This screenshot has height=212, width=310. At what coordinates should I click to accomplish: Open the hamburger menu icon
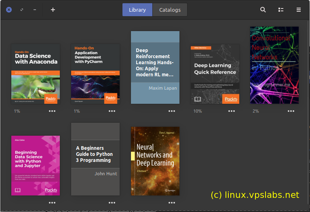point(299,10)
